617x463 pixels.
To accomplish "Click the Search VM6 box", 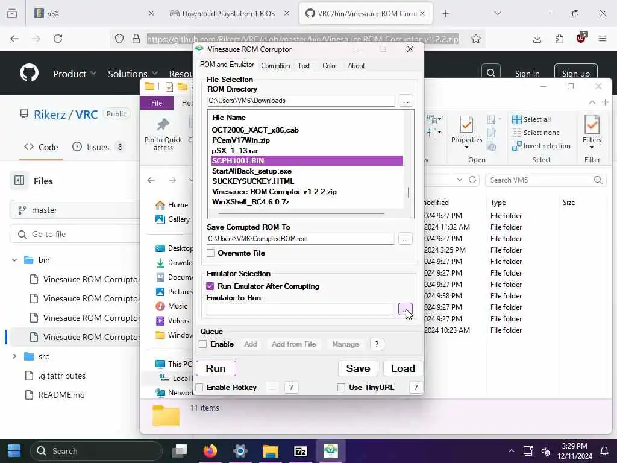I will tap(545, 180).
